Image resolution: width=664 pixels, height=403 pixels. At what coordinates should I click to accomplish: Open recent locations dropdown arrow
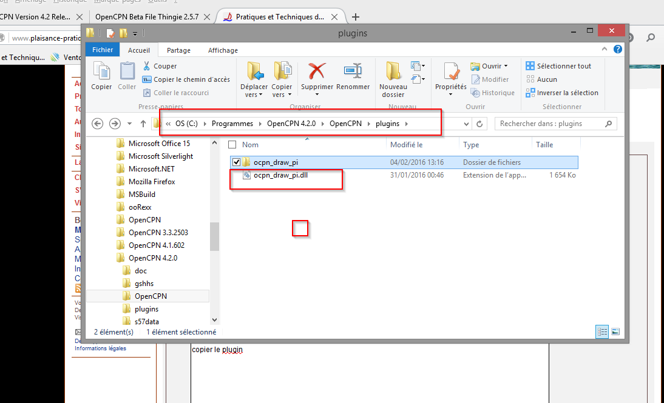(x=129, y=124)
